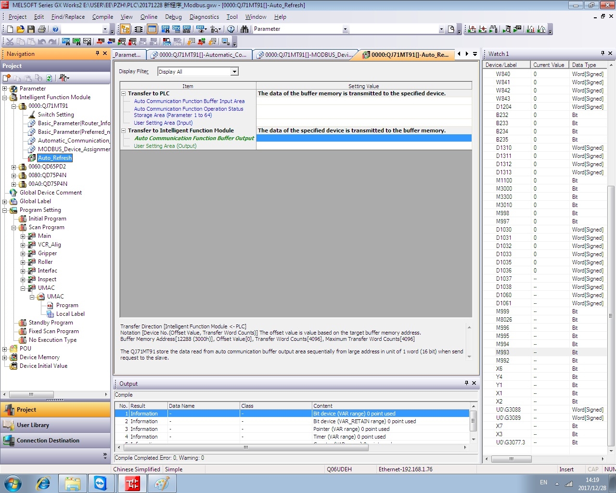Click the Cut scissors toolbar icon

[10, 42]
